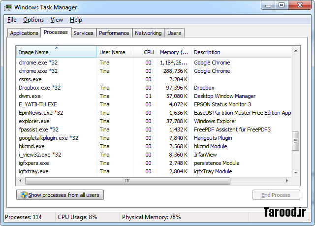Select the csrss.exe process
The image size is (315, 226).
pyautogui.click(x=154, y=79)
